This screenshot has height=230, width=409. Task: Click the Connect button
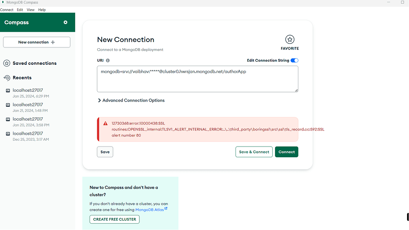(x=286, y=152)
